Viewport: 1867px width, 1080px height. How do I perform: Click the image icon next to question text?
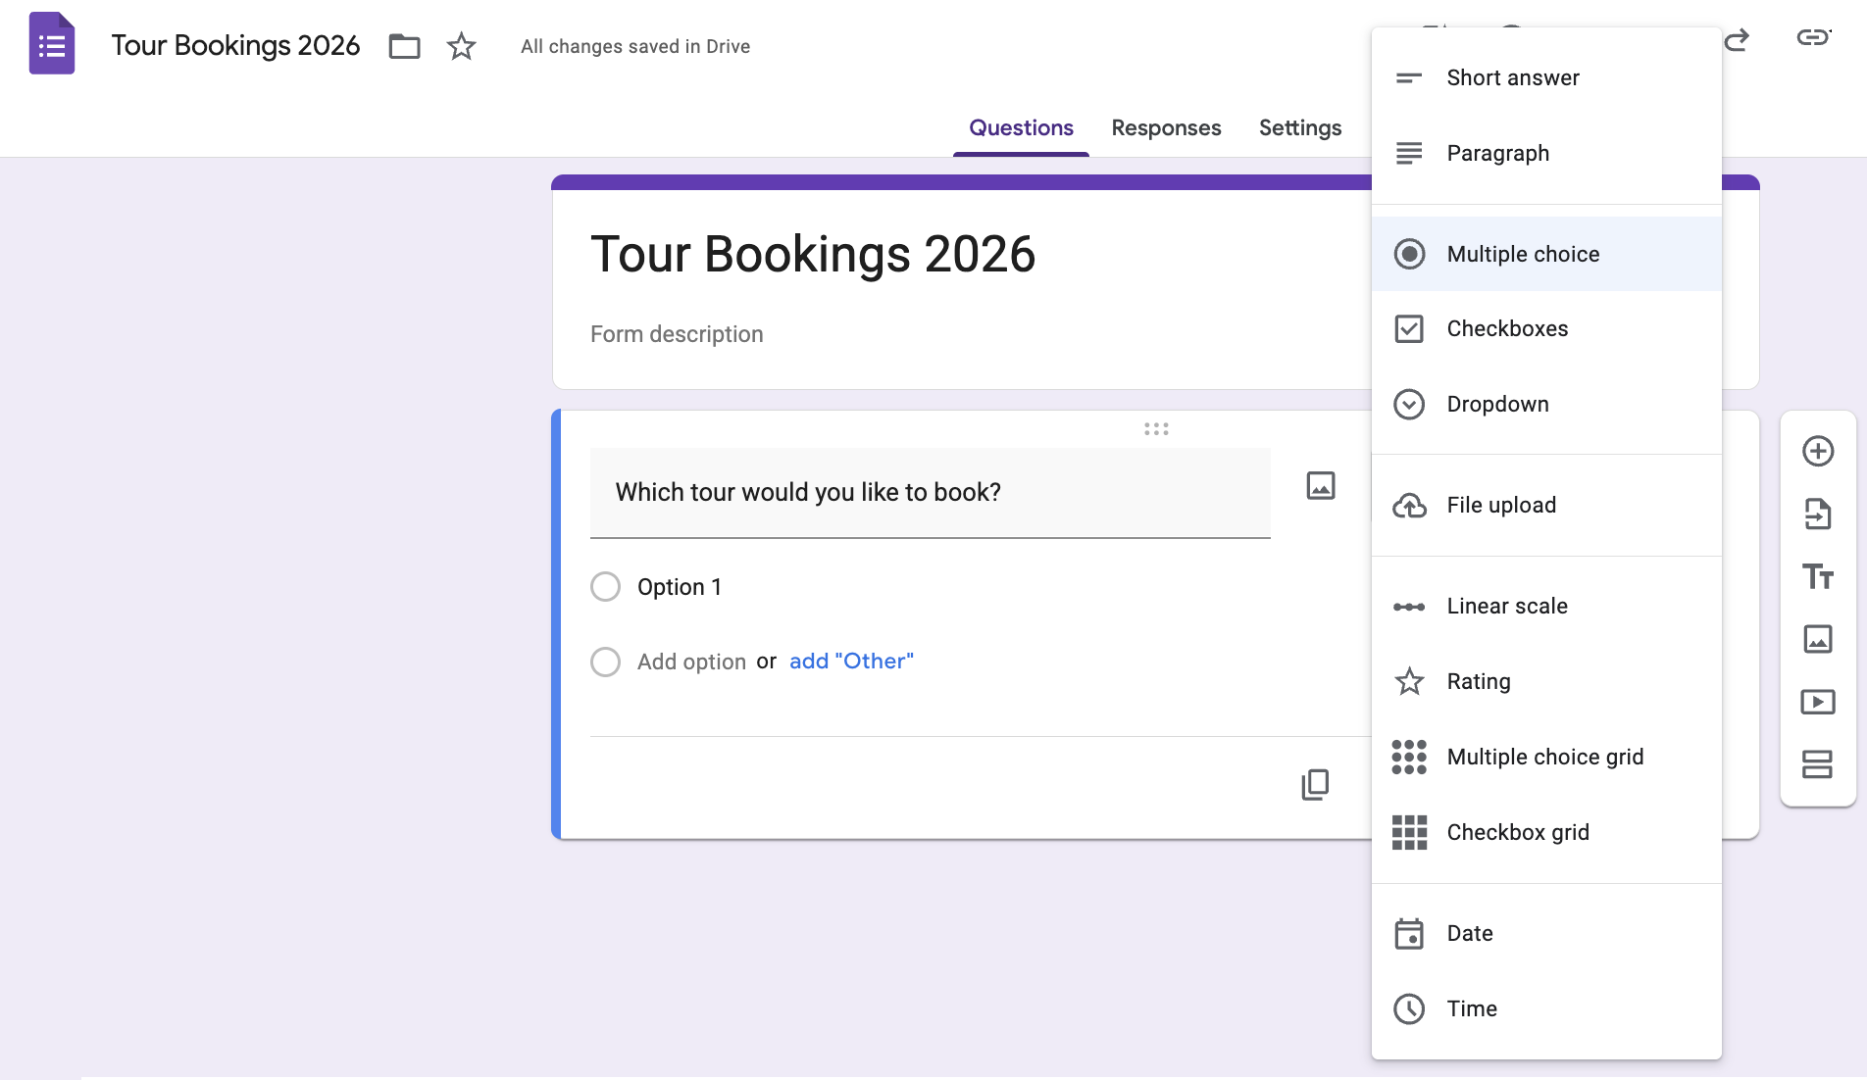tap(1319, 484)
